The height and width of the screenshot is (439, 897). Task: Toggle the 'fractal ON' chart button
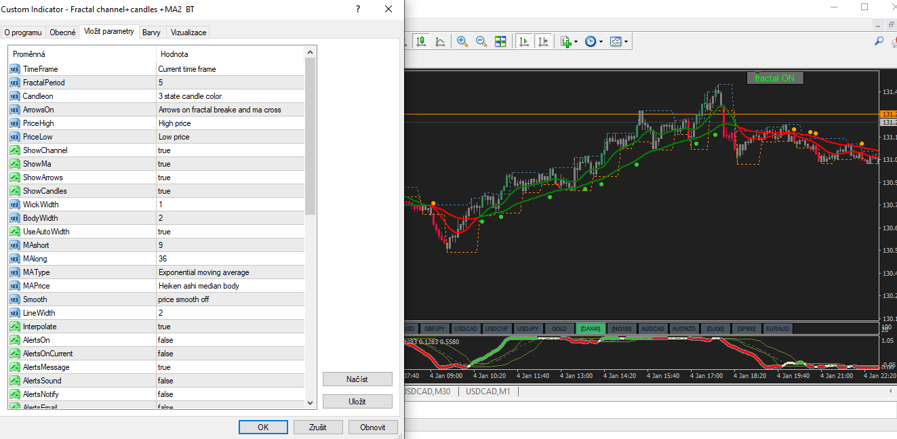(x=775, y=78)
